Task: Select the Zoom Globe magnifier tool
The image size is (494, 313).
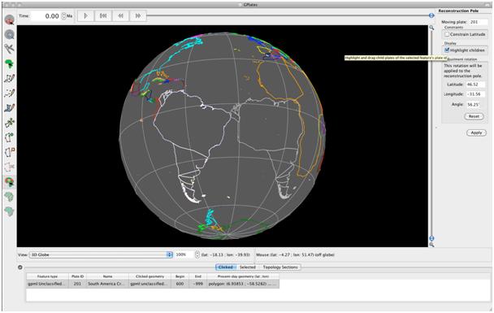Action: tap(10, 34)
